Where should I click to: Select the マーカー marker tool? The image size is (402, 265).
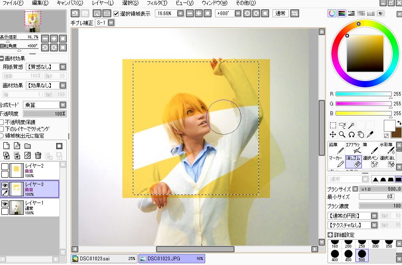tap(336, 162)
